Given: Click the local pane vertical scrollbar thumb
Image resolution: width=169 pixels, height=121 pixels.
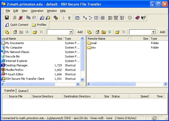Looking at the screenshot, I should tap(82, 56).
